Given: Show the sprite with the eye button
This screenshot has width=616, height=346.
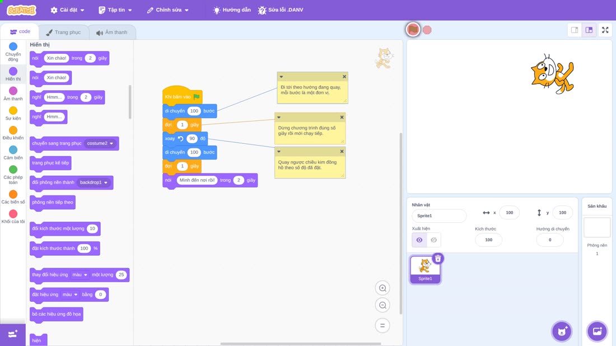Looking at the screenshot, I should point(419,240).
